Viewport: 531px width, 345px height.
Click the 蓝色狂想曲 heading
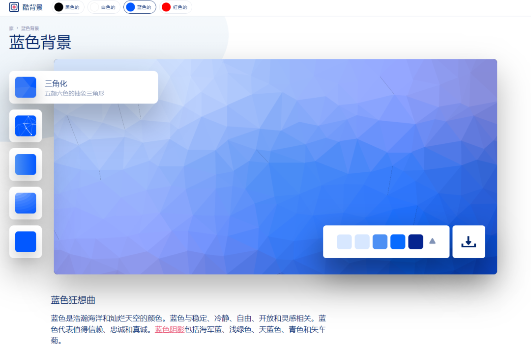tap(73, 300)
